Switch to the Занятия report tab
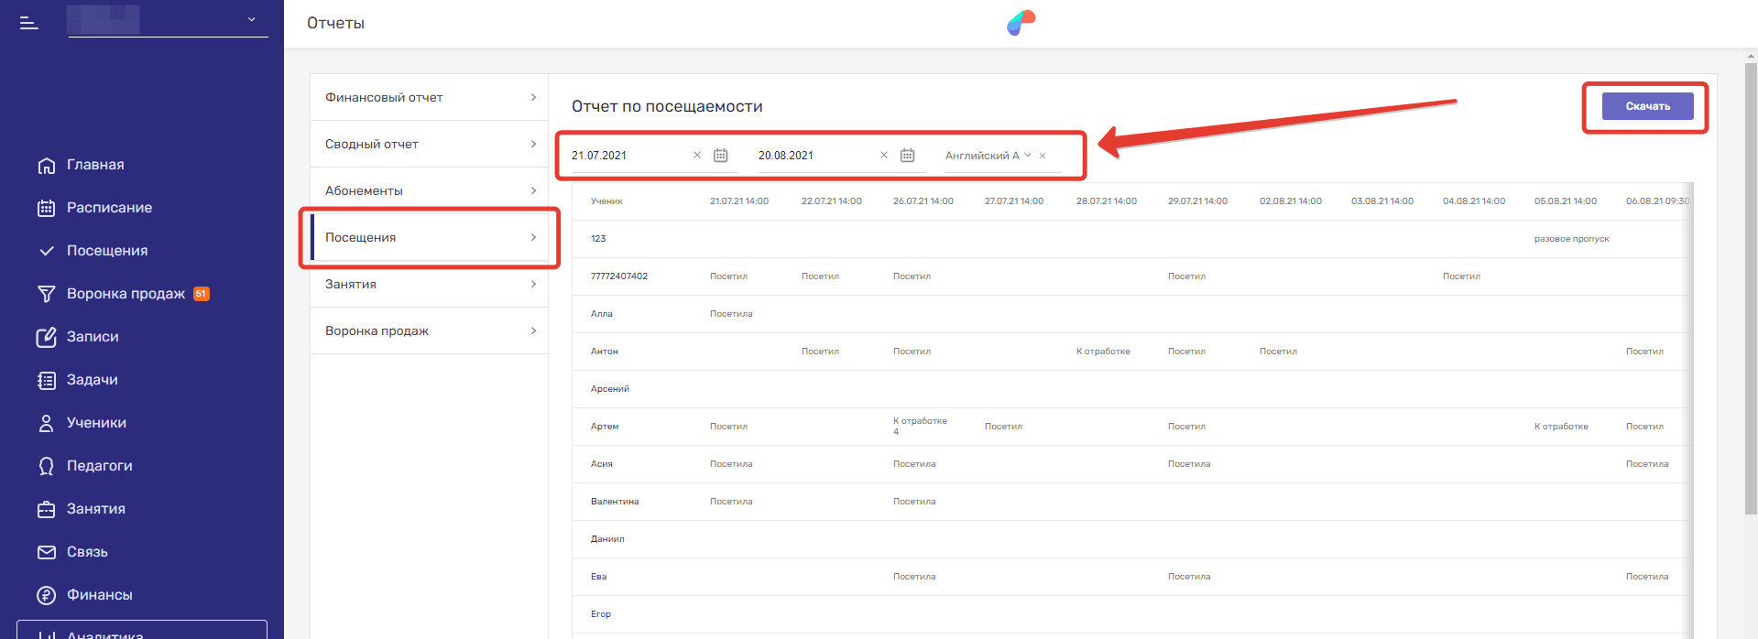This screenshot has height=639, width=1758. click(429, 284)
